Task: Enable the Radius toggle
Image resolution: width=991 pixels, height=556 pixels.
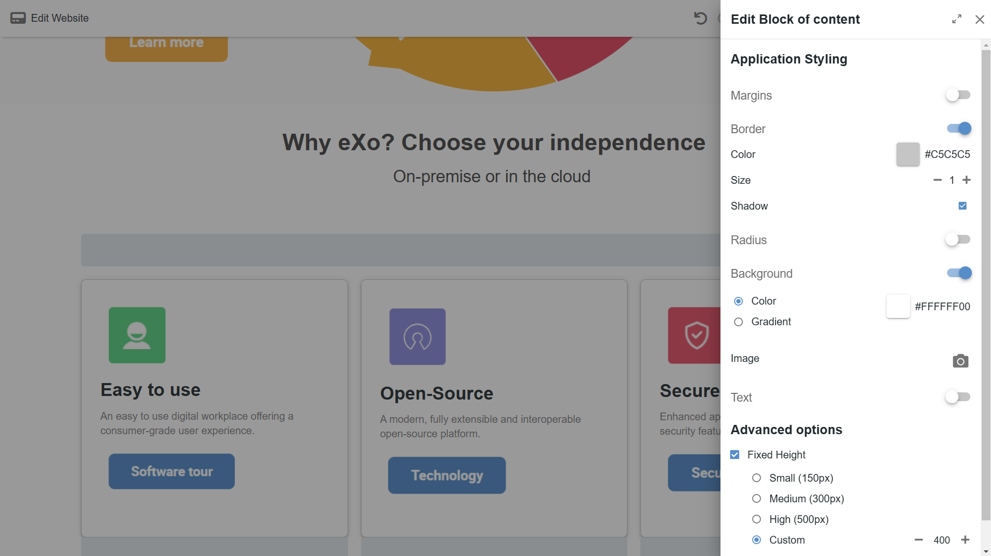Action: (958, 240)
